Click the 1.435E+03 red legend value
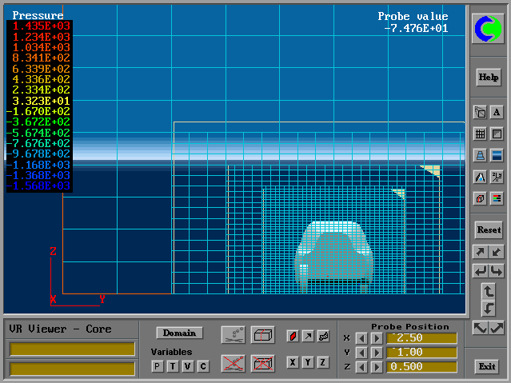 (x=40, y=26)
